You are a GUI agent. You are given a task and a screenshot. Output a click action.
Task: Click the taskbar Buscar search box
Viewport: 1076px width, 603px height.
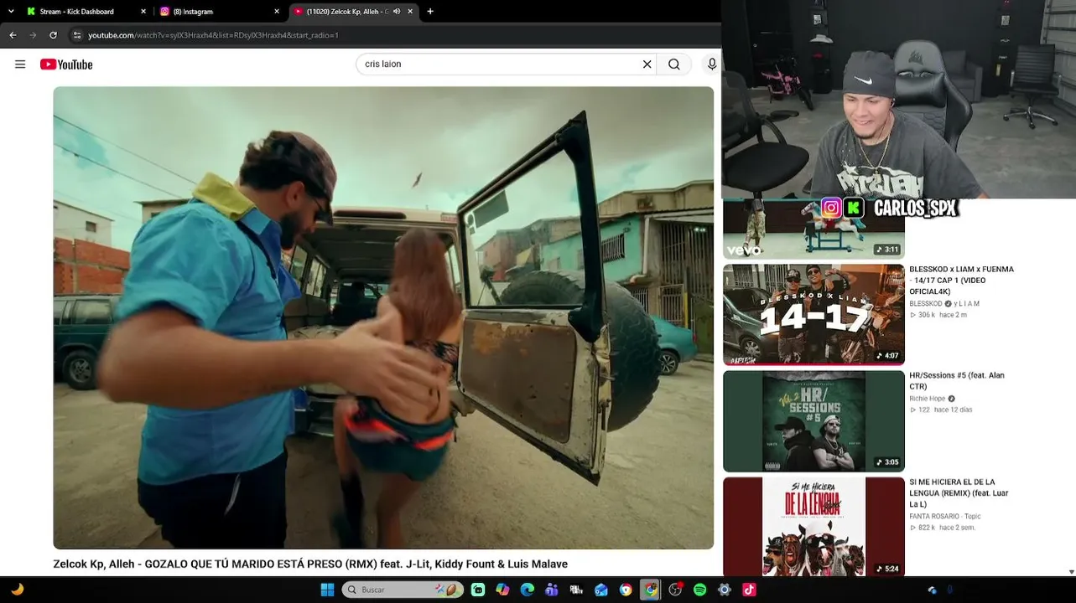click(403, 590)
